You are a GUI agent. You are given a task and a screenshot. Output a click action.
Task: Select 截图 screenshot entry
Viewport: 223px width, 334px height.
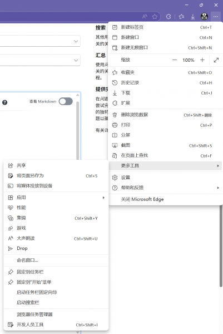click(x=164, y=145)
